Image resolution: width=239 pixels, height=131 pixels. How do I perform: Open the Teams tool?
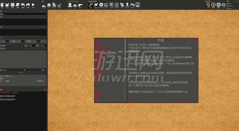(96, 5)
